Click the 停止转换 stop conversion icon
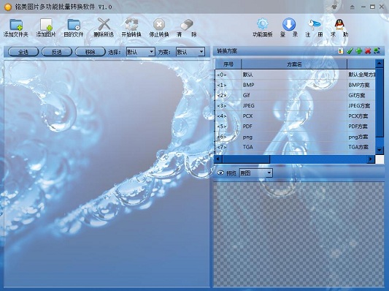Screen dimensions: 389x291 pyautogui.click(x=159, y=25)
